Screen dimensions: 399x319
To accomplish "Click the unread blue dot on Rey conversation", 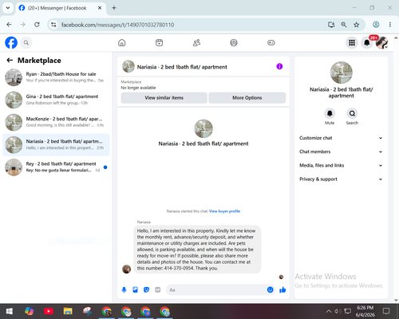I will click(105, 167).
